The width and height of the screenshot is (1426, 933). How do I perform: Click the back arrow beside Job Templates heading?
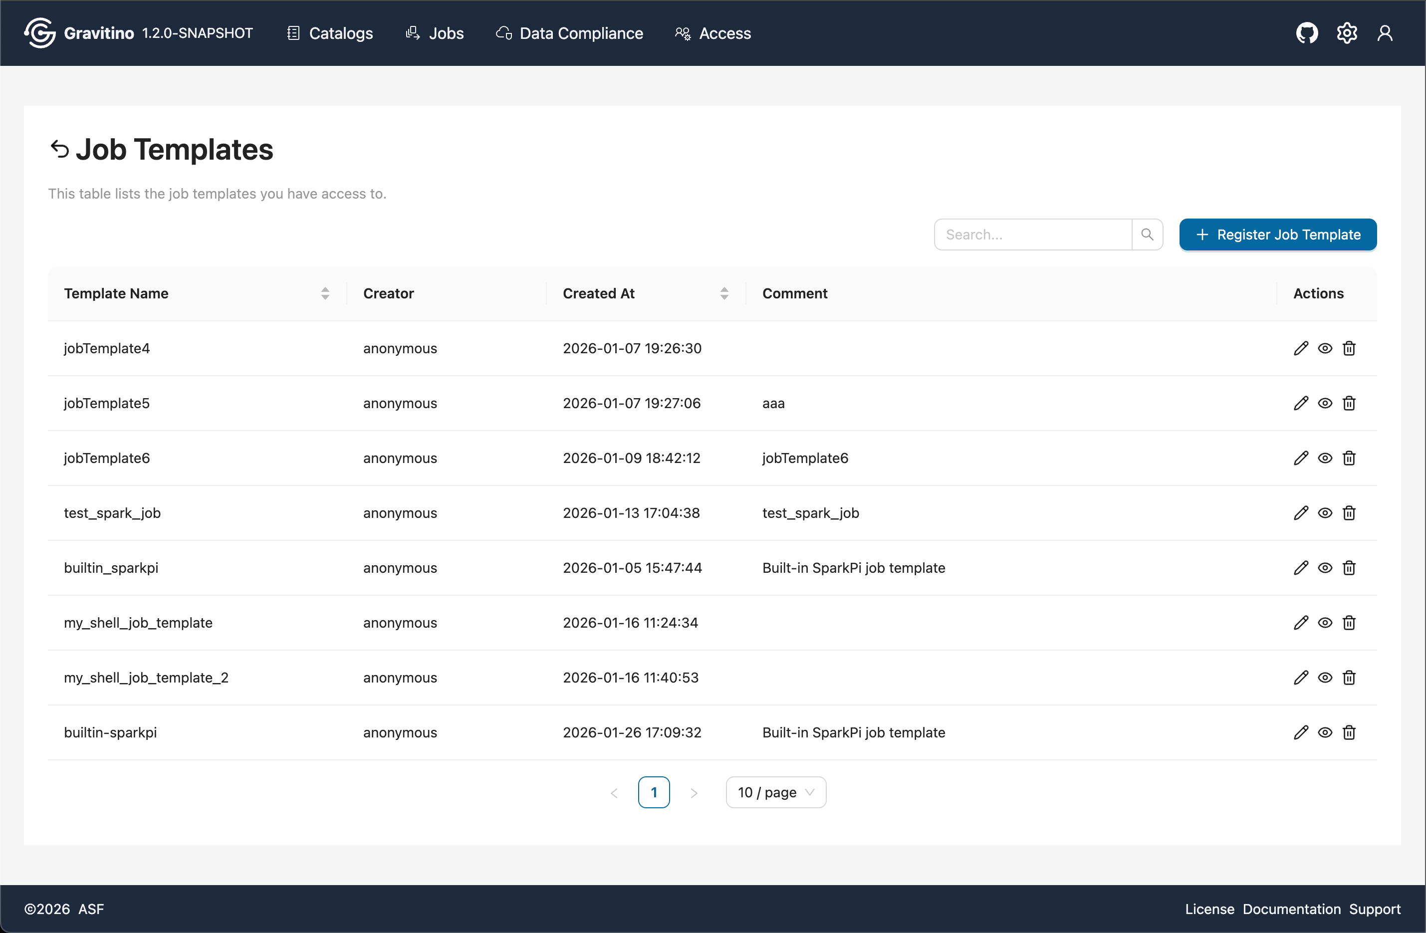tap(59, 149)
